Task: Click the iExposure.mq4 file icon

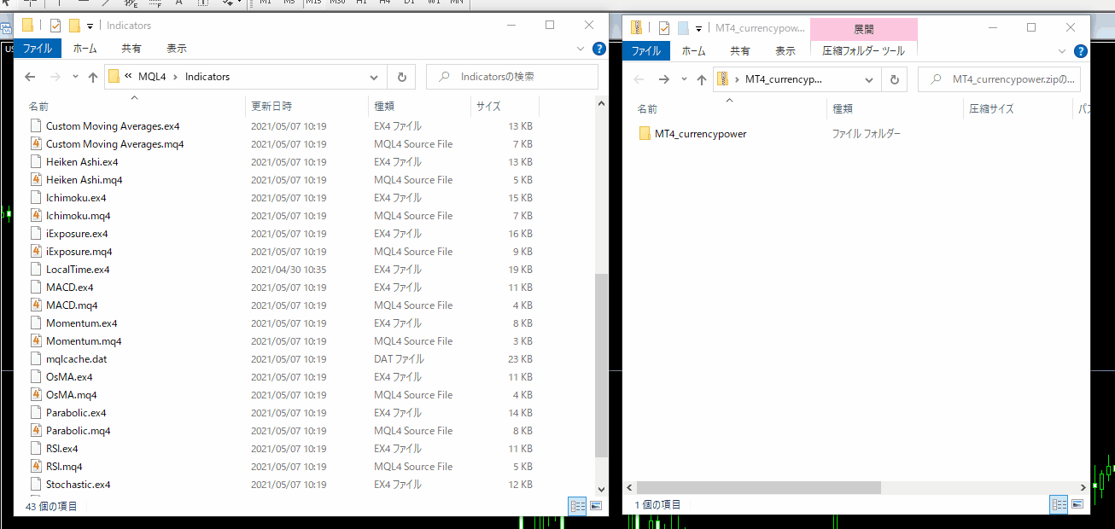Action: (36, 252)
